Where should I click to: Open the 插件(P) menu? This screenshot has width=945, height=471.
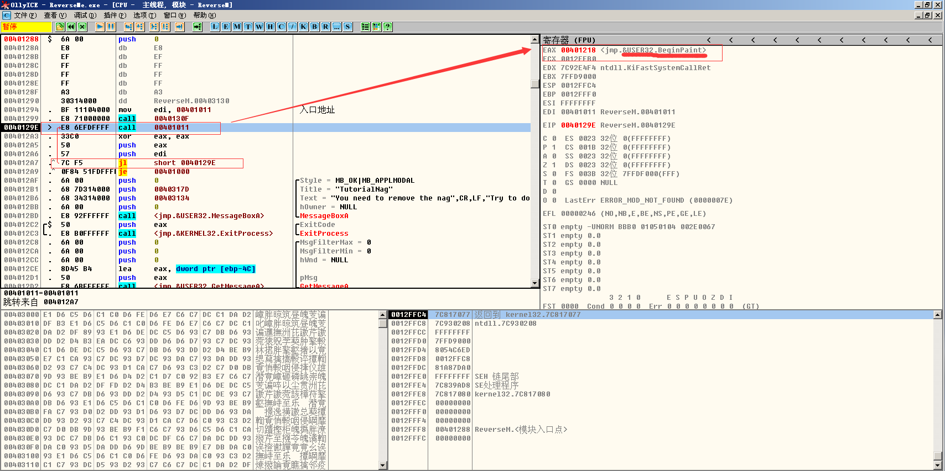pos(115,15)
